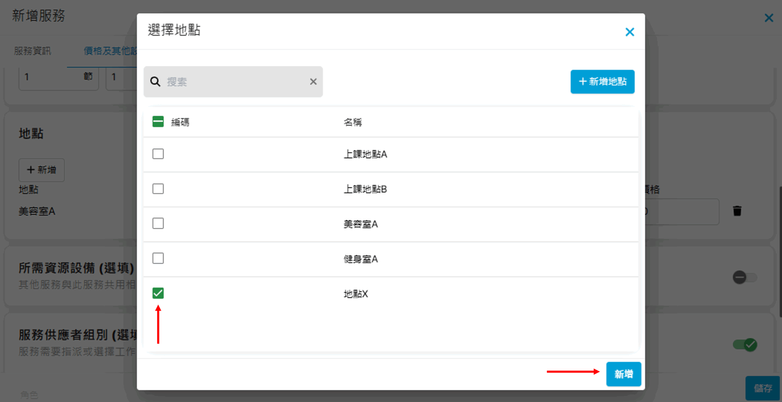Viewport: 782px width, 402px height.
Task: Delete the 美容室A location with trash icon
Action: [737, 211]
